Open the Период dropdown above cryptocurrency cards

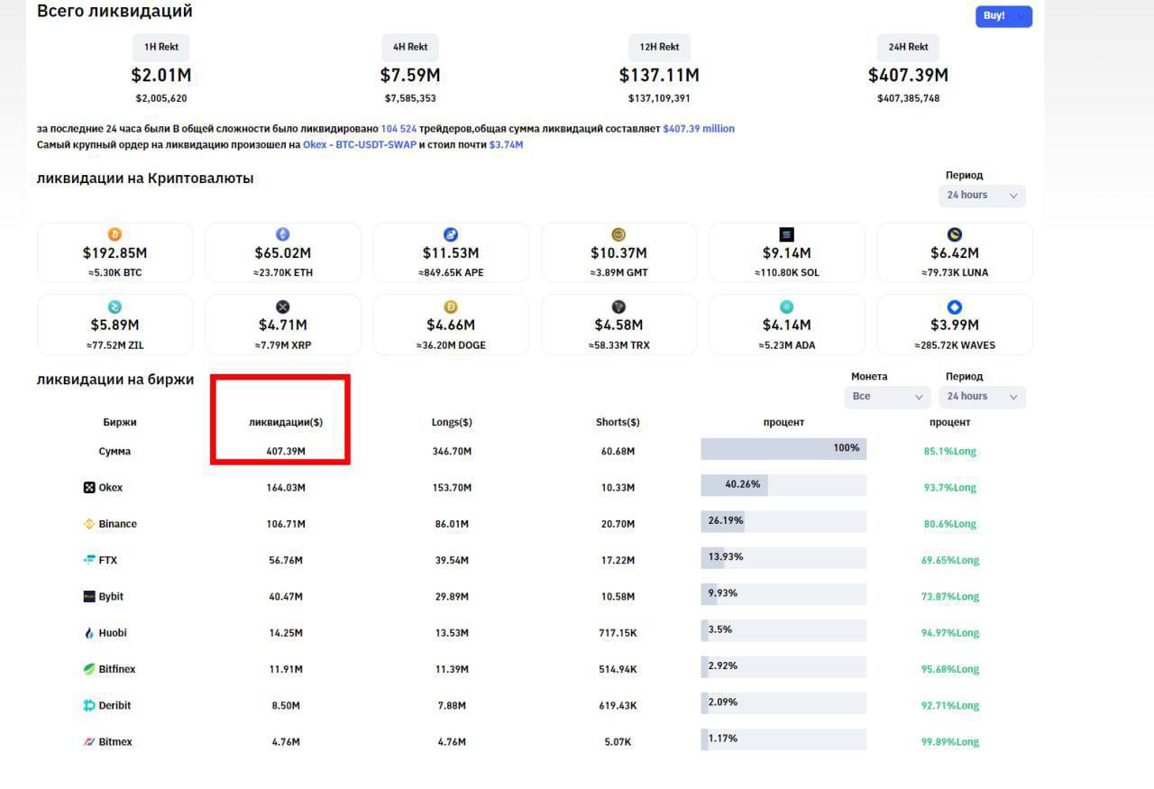coord(982,196)
